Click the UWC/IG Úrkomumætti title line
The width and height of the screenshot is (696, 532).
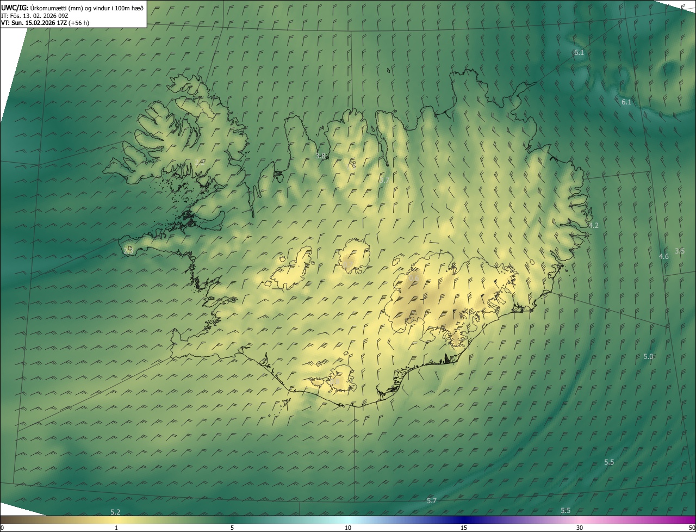[x=72, y=8]
